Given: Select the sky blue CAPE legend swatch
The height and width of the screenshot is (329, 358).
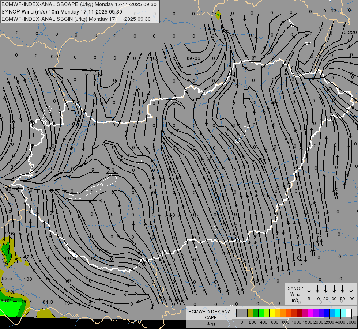Looking at the screenshot, I should point(332,313).
